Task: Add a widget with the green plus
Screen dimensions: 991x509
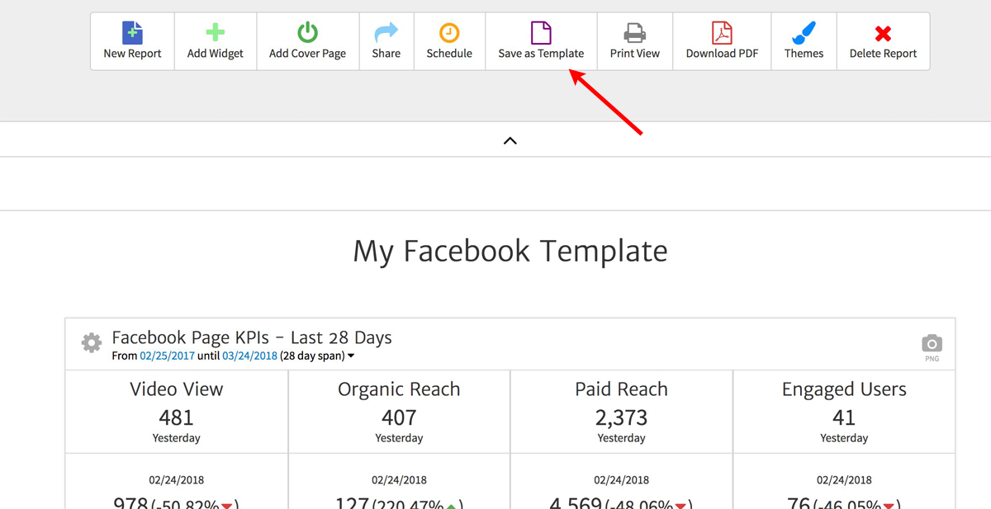Action: 215,34
